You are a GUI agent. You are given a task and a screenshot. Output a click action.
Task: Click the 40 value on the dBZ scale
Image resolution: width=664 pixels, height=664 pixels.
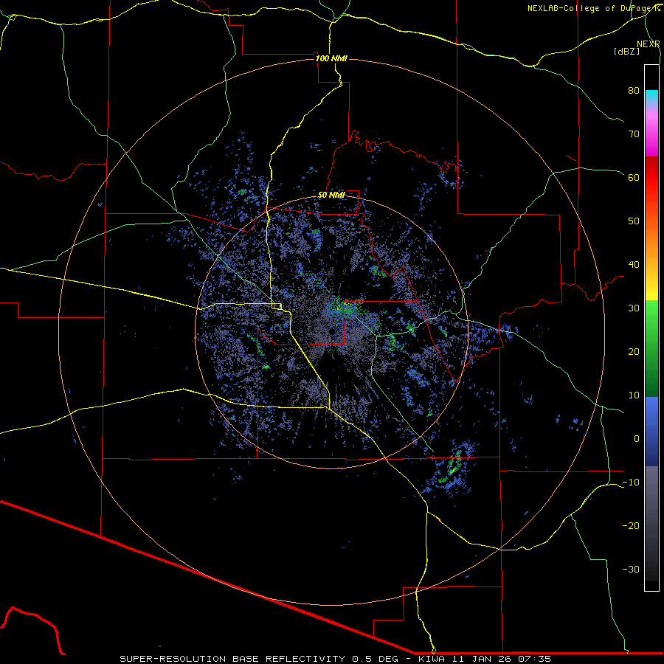[634, 265]
